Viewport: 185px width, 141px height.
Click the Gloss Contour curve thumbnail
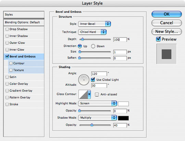[83, 94]
